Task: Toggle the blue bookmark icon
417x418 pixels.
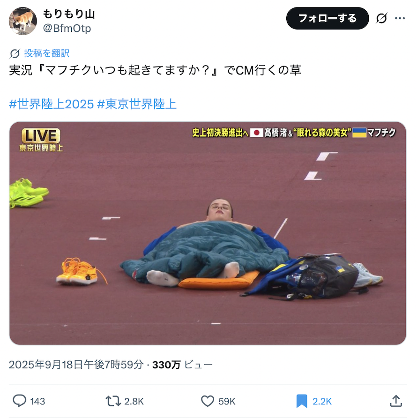Action: 302,401
